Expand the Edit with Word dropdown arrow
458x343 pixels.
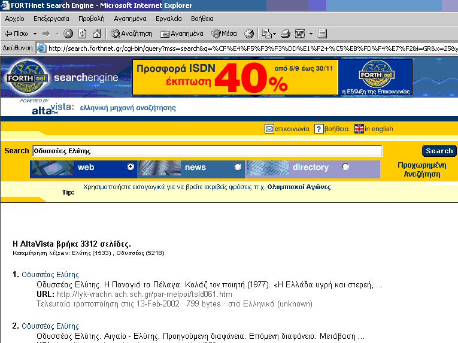click(311, 34)
